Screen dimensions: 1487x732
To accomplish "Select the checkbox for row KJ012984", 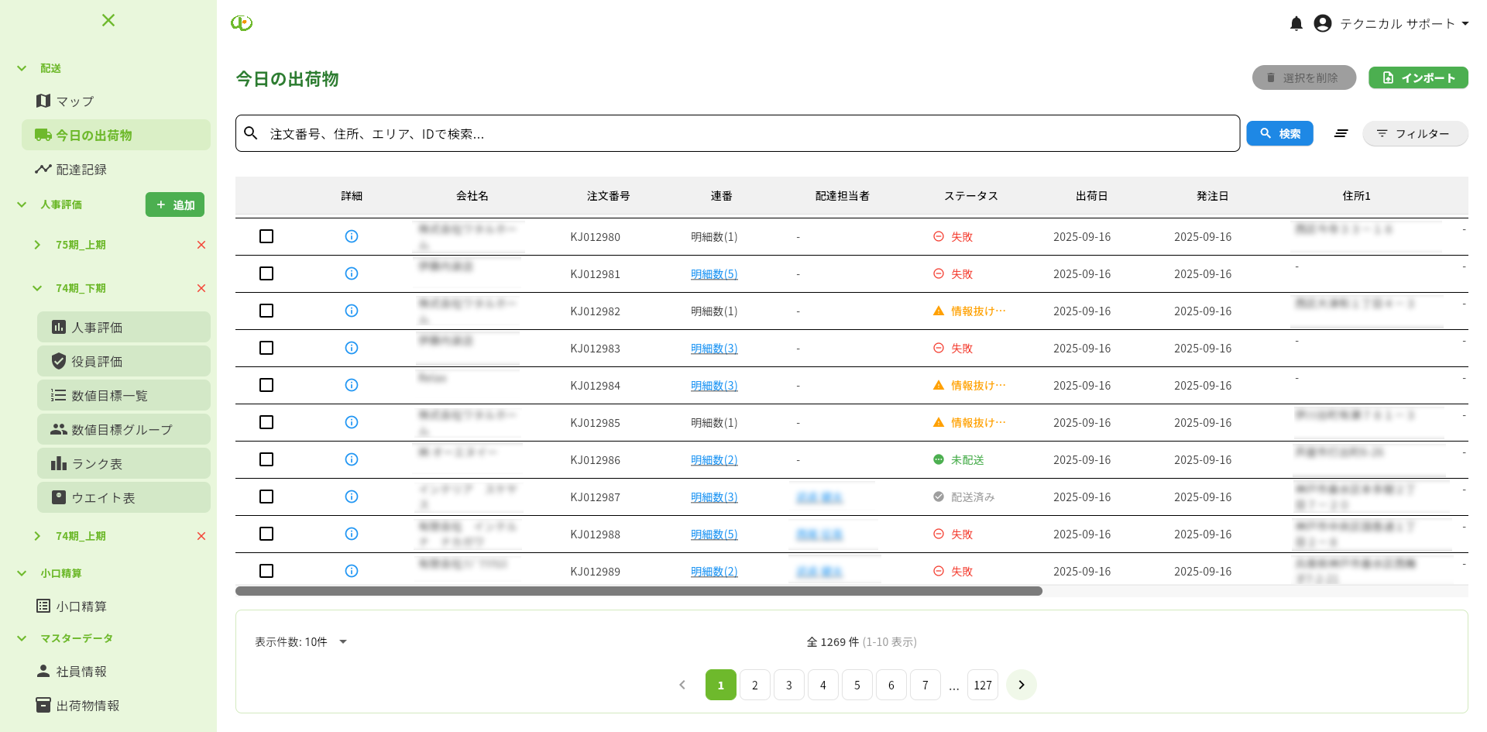I will pos(266,385).
